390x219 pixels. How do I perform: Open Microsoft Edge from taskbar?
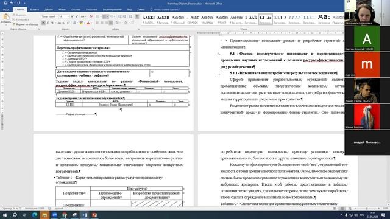(35, 215)
